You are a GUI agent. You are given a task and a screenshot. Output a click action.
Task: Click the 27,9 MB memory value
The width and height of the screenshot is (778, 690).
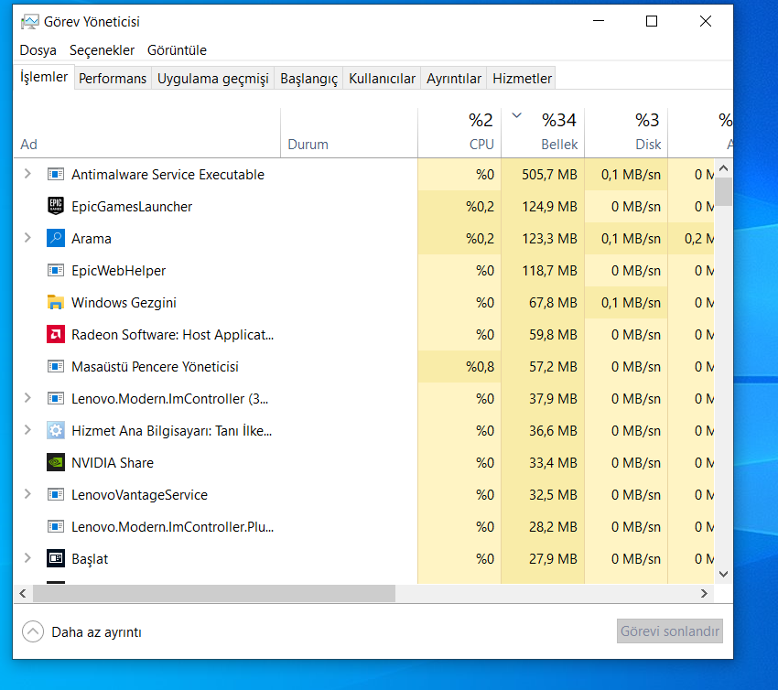pyautogui.click(x=553, y=559)
